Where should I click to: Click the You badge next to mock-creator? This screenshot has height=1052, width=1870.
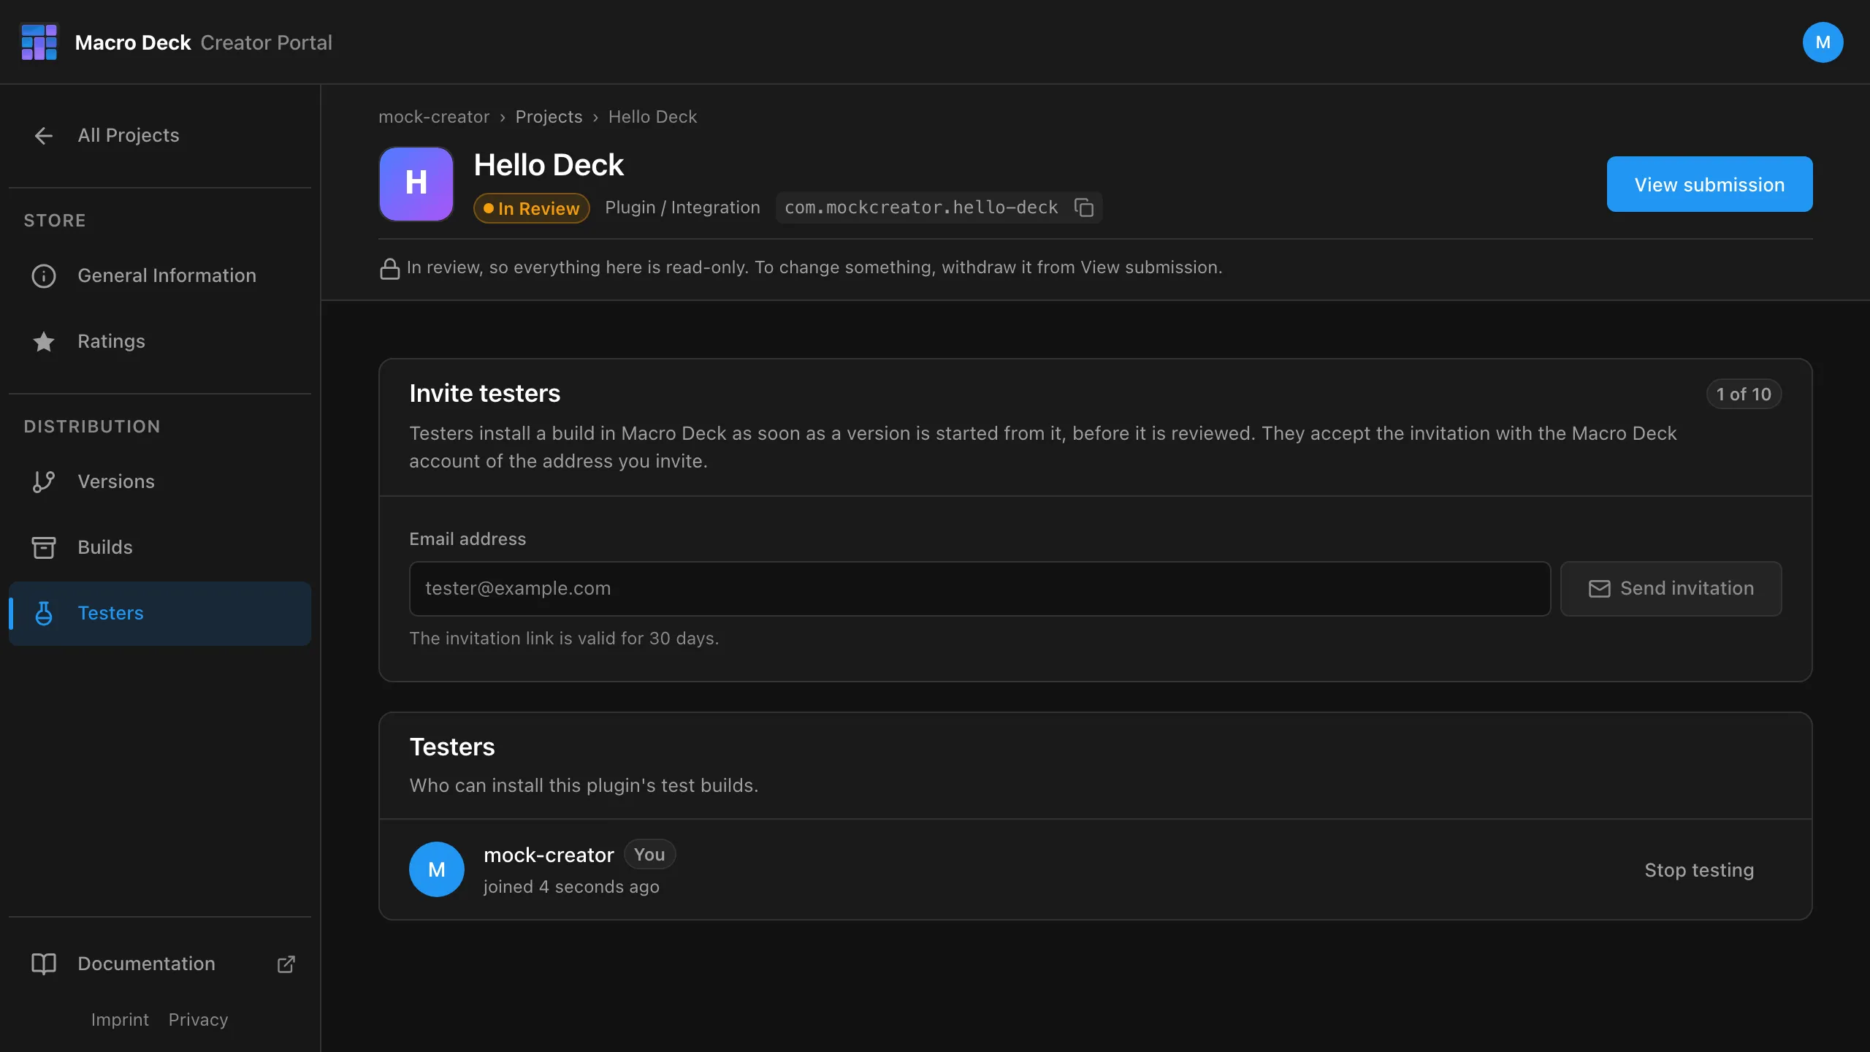649,855
